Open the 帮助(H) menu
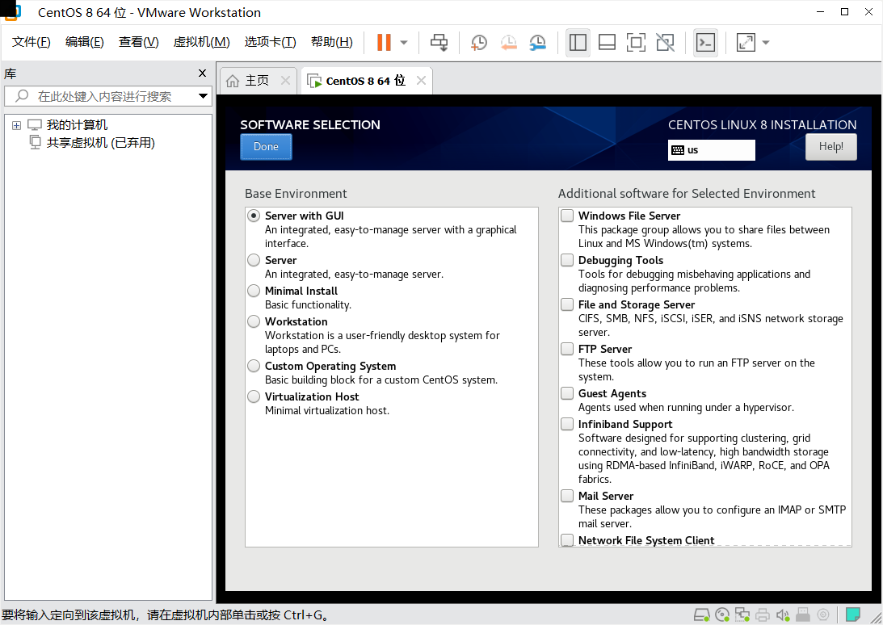This screenshot has width=883, height=625. [x=332, y=42]
